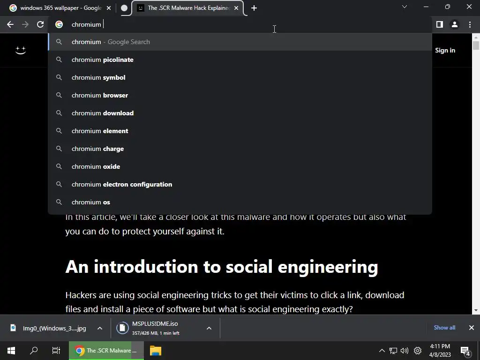Close the downloads bar
The image size is (480, 360).
click(x=472, y=328)
